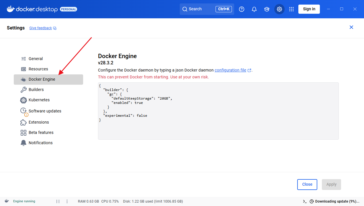Click the disk usage status text
Image resolution: width=364 pixels, height=206 pixels.
(x=153, y=201)
